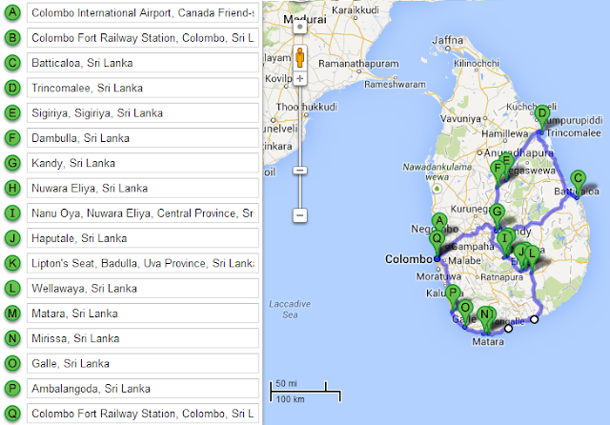Click the Ambalangoda, Sri Lanka field
The width and height of the screenshot is (610, 425).
pyautogui.click(x=143, y=389)
